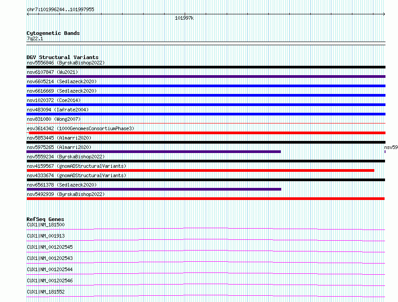The height and width of the screenshot is (302, 398).
Task: Select the CUX1|NM_001202546 transcript label
Action: [x=50, y=281]
